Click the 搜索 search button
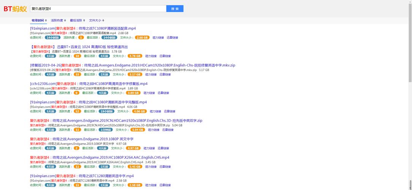 pos(175,9)
